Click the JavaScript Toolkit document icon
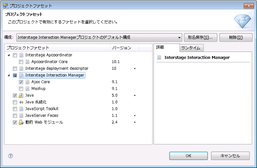The image size is (257, 168). point(21,109)
